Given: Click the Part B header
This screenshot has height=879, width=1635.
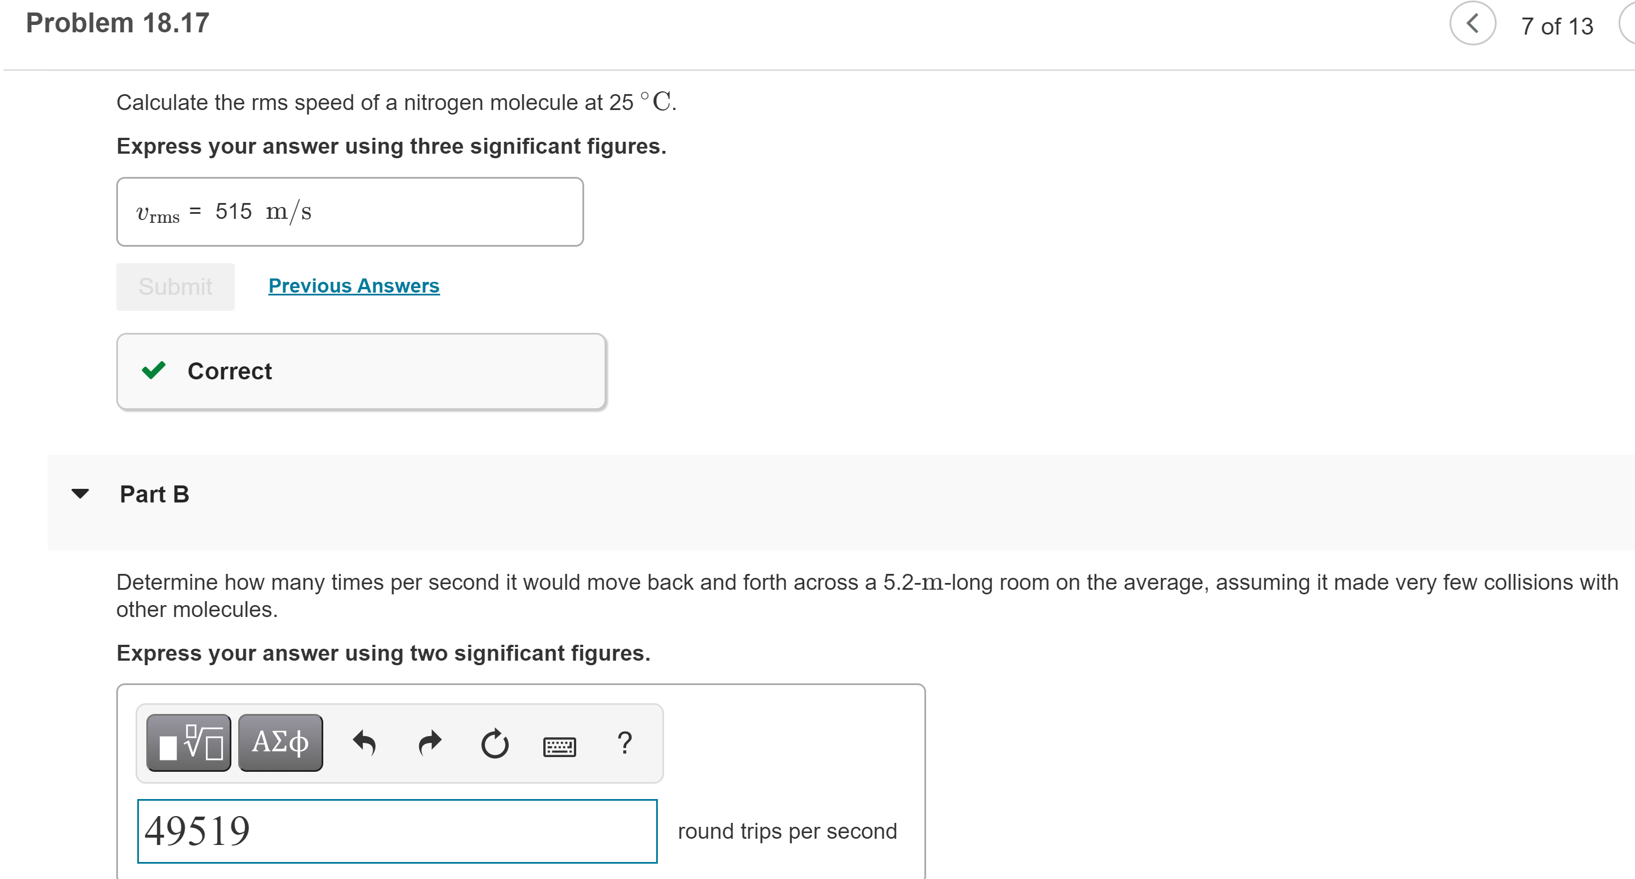Looking at the screenshot, I should pos(154,495).
